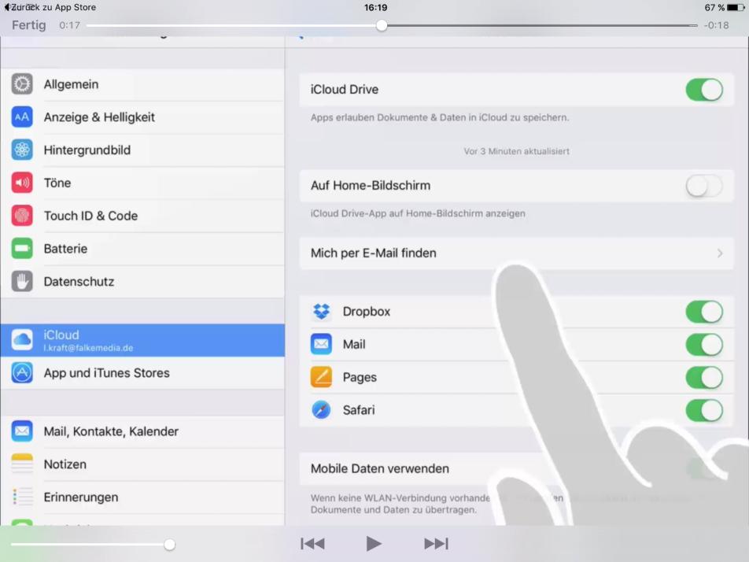
Task: Open Mich per E-Mail finden chevron
Action: click(x=720, y=253)
